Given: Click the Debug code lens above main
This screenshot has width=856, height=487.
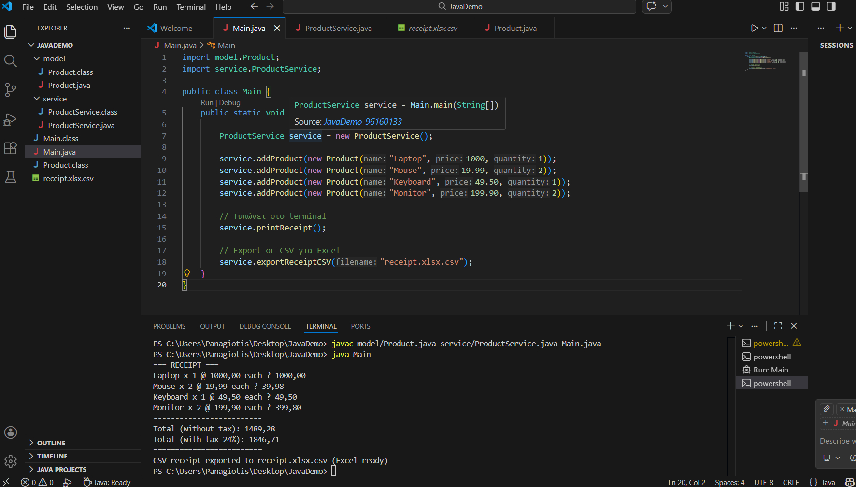Looking at the screenshot, I should 229,103.
